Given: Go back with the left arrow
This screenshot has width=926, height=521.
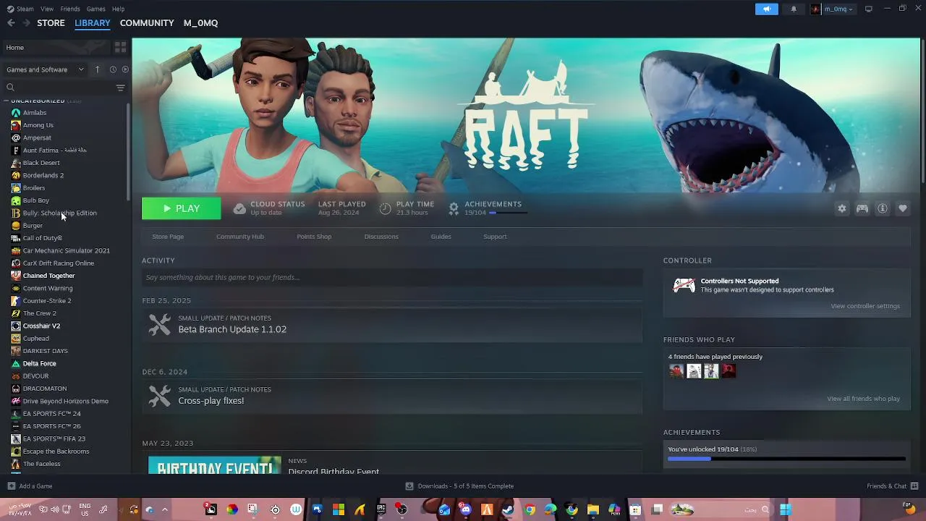Looking at the screenshot, I should click(11, 23).
